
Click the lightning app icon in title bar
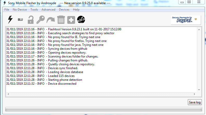(5, 3)
